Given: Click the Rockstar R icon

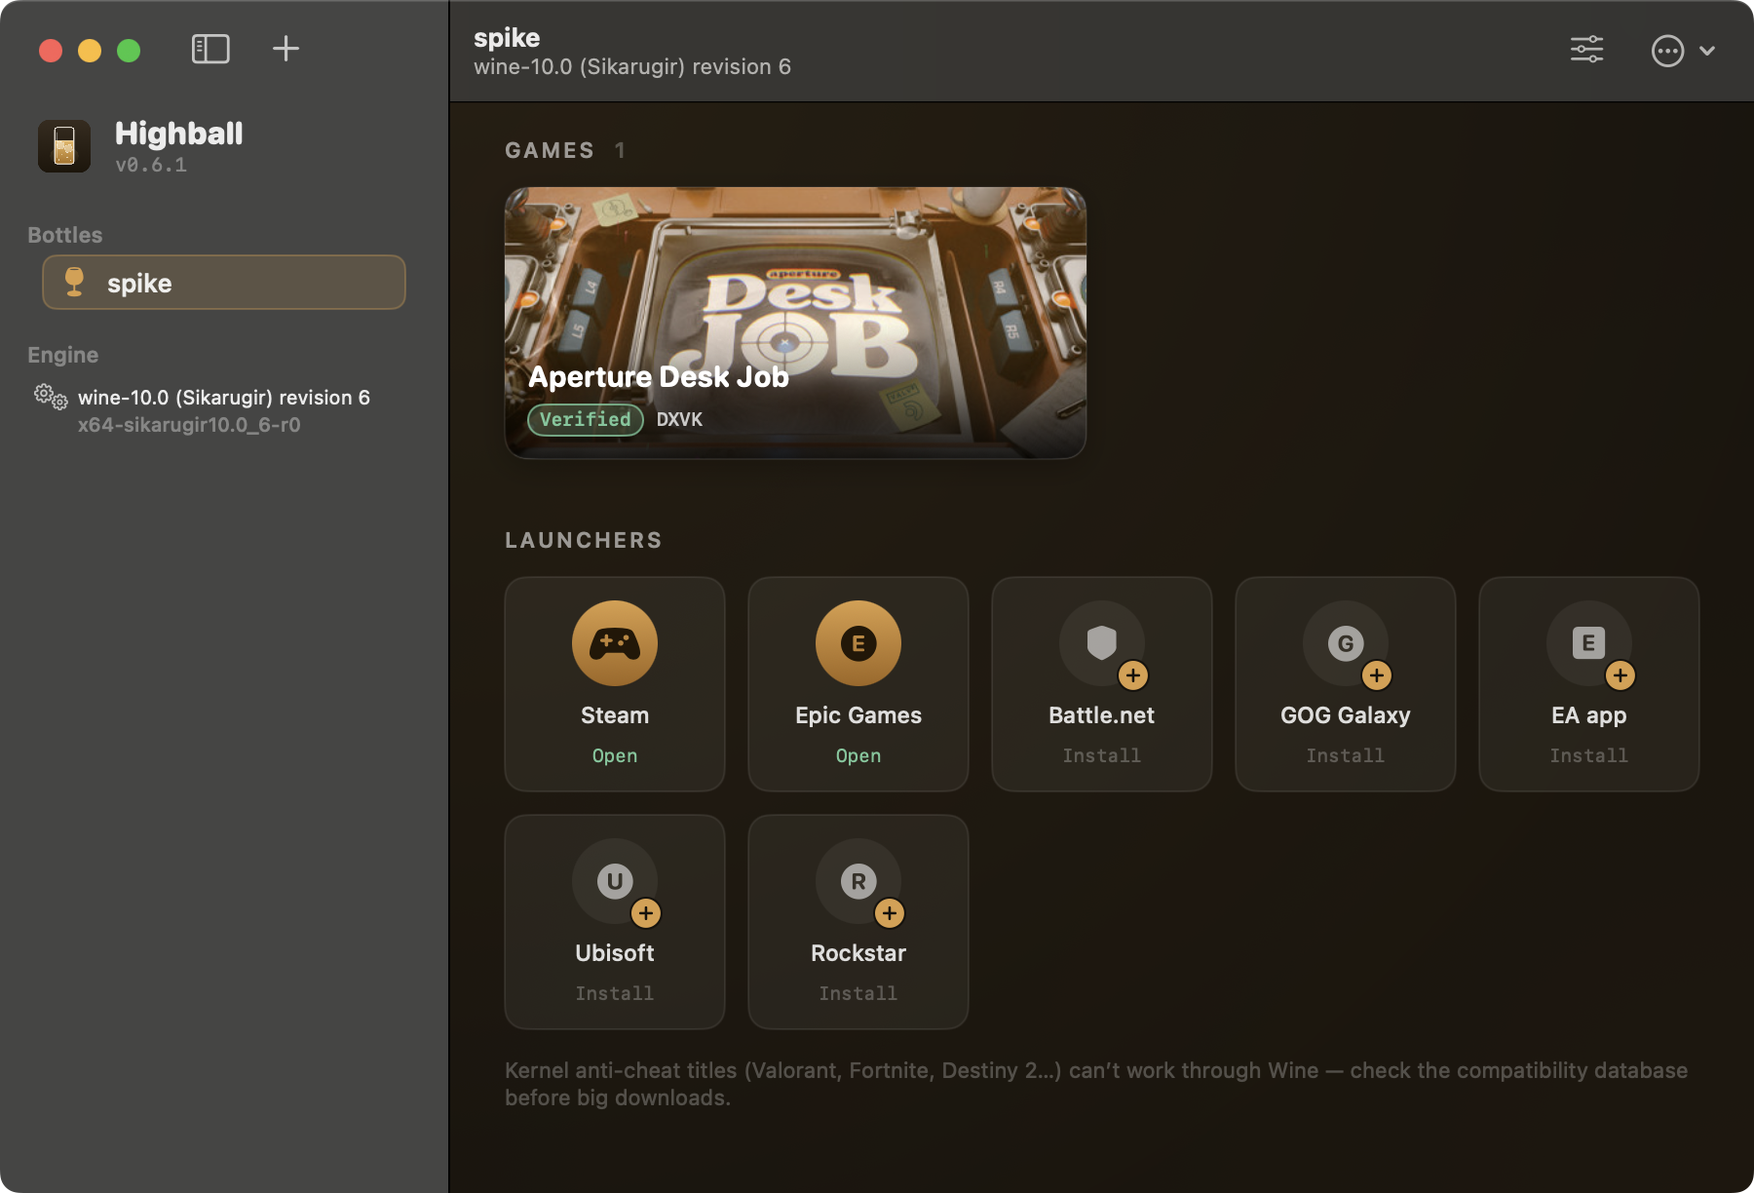Looking at the screenshot, I should pos(858,881).
